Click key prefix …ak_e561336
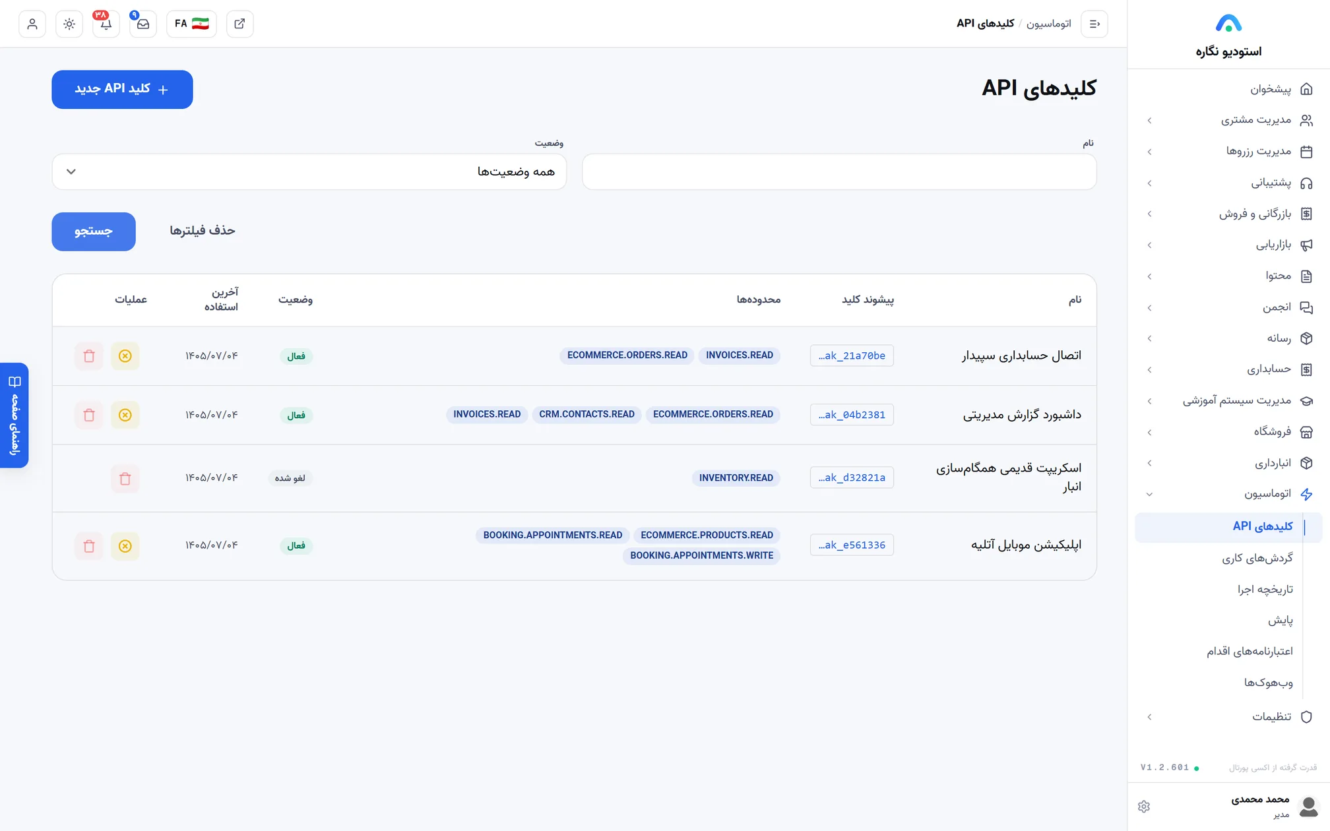Image resolution: width=1330 pixels, height=831 pixels. click(852, 545)
